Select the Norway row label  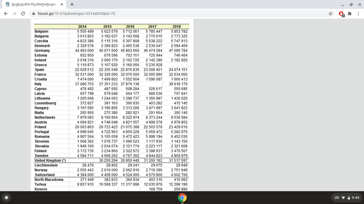(41, 170)
